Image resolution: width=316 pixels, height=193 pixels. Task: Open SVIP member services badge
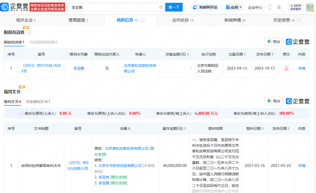tap(296, 7)
